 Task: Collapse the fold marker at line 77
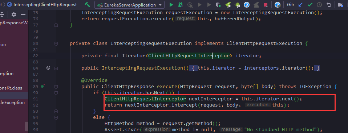click(x=56, y=25)
